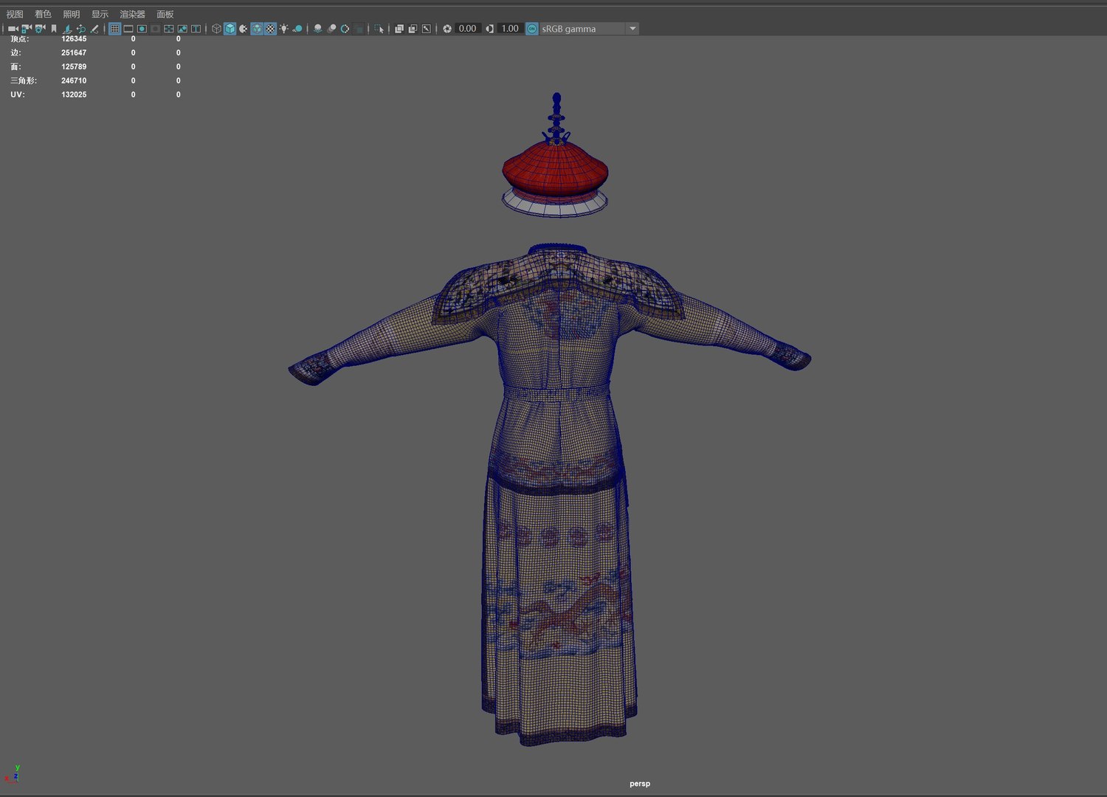Screen dimensions: 1107x797
Task: Click the Shadows icon
Action: [297, 29]
